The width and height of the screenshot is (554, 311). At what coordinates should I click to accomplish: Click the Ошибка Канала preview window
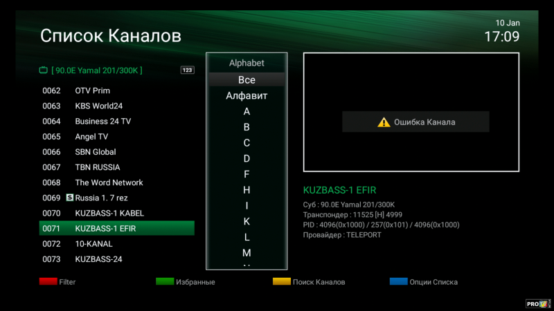(x=411, y=113)
